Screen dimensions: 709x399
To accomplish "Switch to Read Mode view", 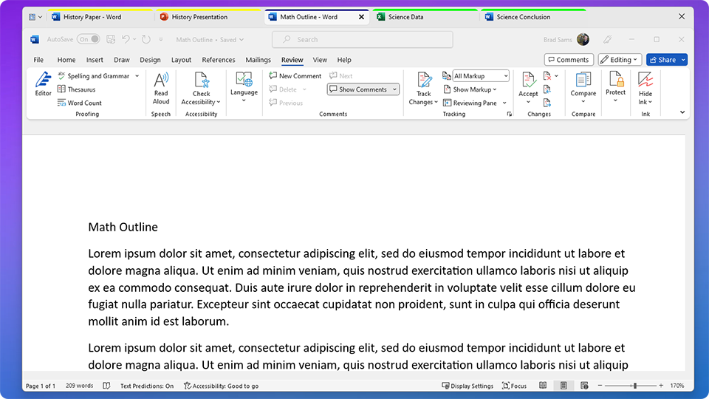I will tap(543, 386).
